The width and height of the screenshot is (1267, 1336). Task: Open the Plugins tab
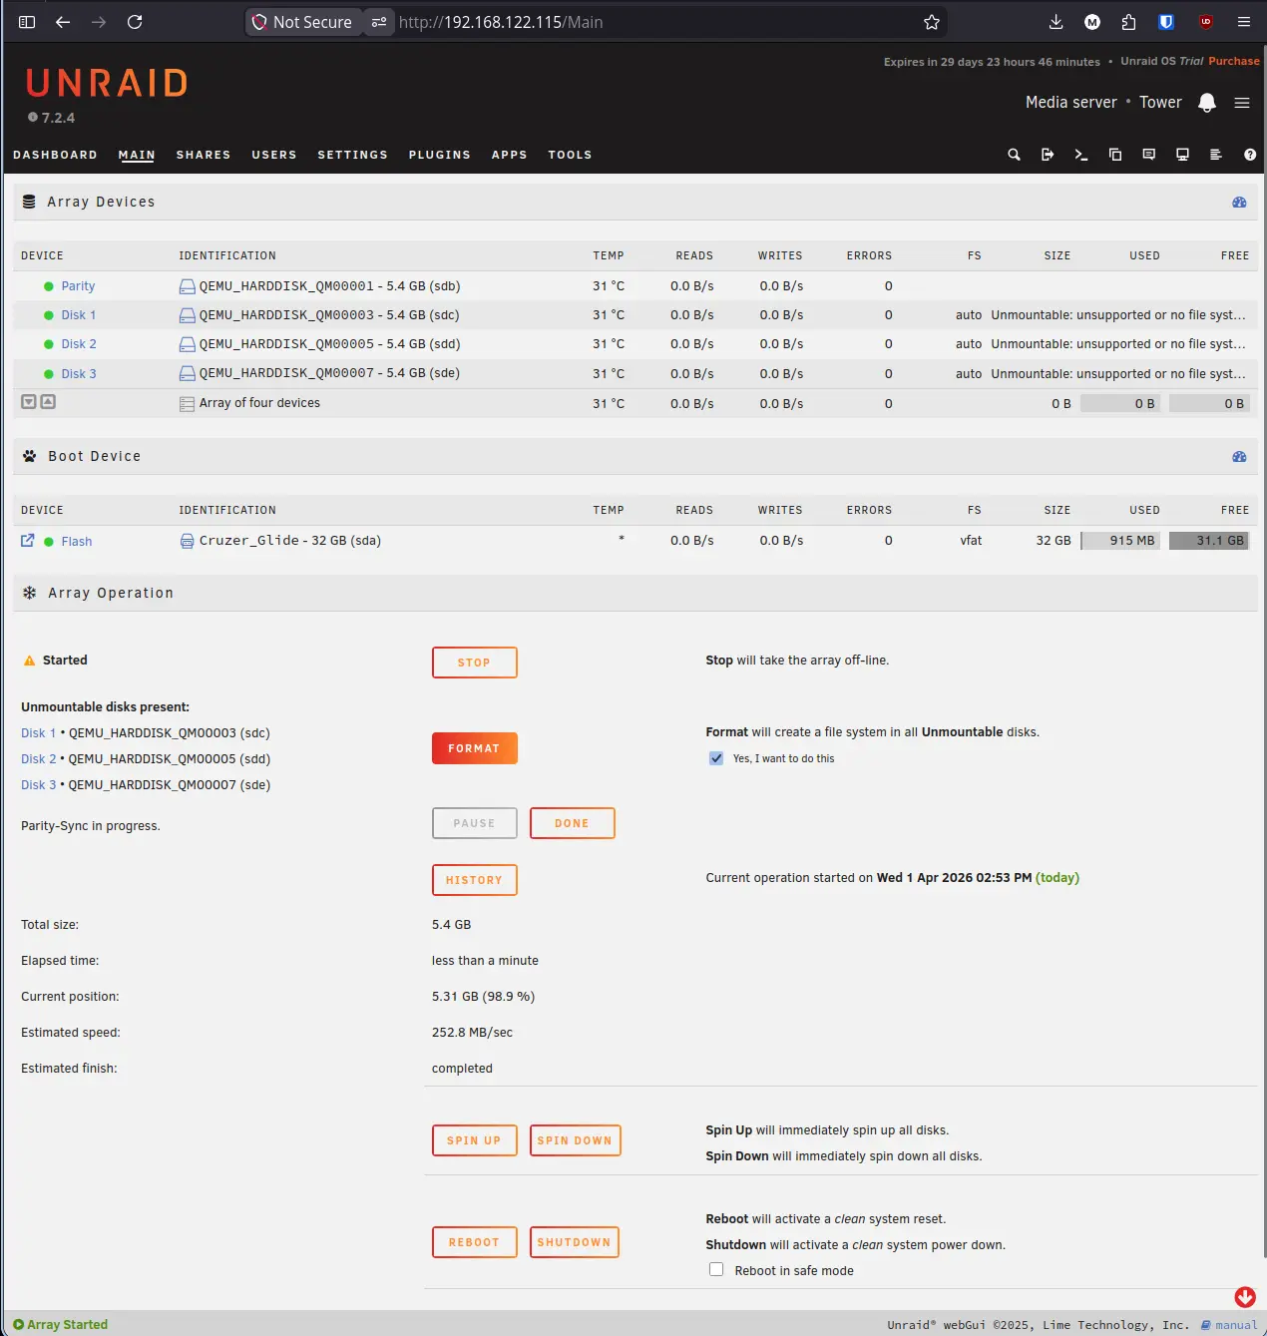pos(439,155)
